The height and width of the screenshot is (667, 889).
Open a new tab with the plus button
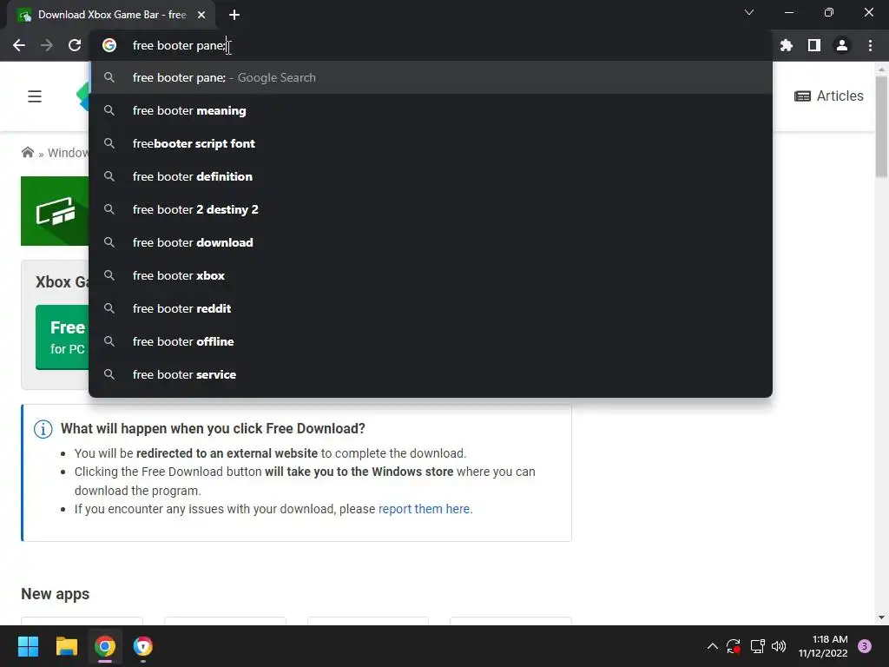tap(234, 15)
